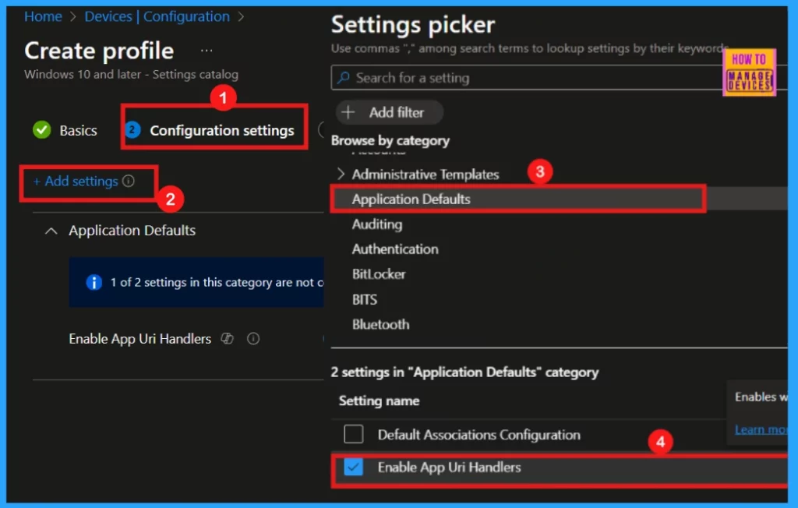Select the BITS category
798x508 pixels.
365,299
